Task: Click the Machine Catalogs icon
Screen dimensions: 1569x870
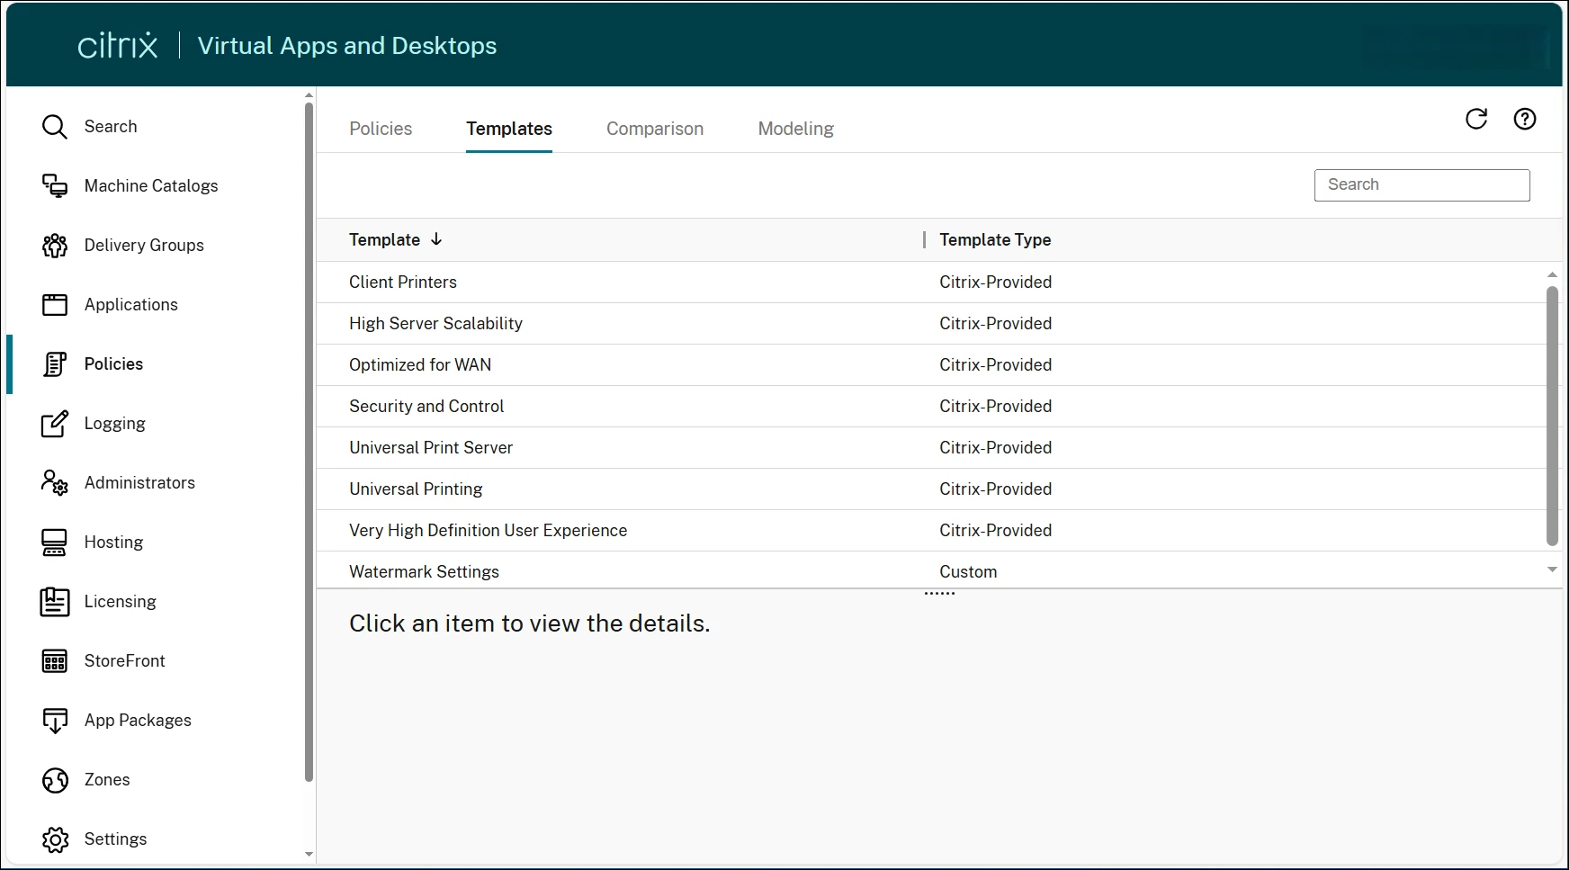Action: (x=55, y=186)
